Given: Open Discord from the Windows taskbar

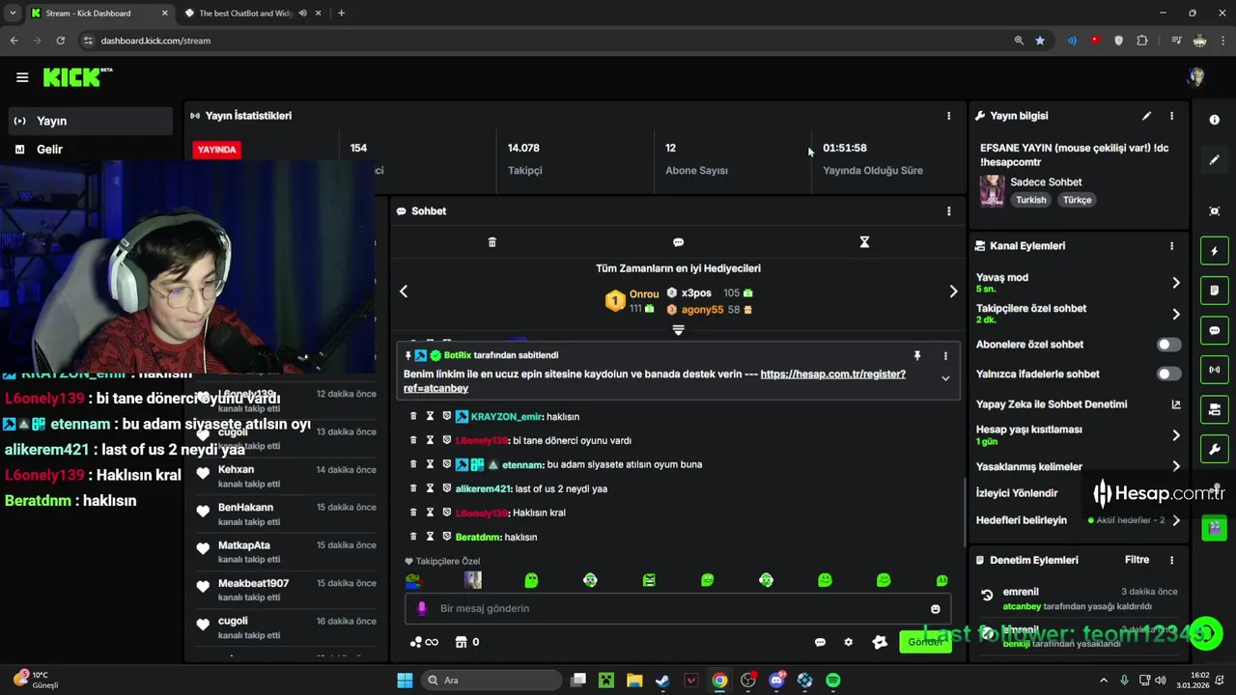Looking at the screenshot, I should pos(776,681).
